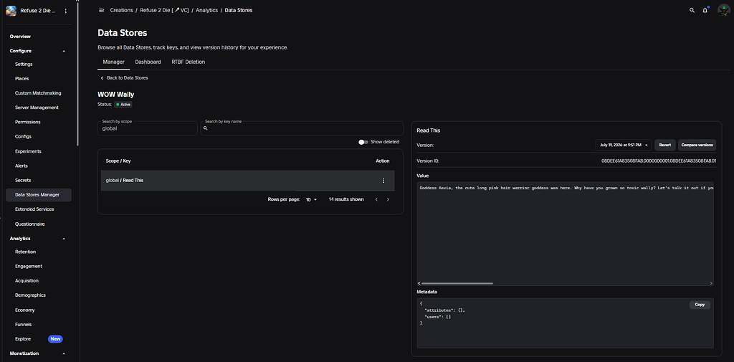734x362 pixels.
Task: Click the Search by key name field
Action: (302, 128)
